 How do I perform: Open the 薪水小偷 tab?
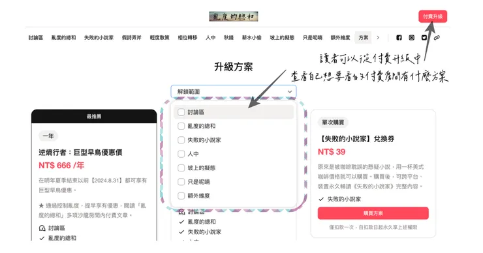coord(252,38)
